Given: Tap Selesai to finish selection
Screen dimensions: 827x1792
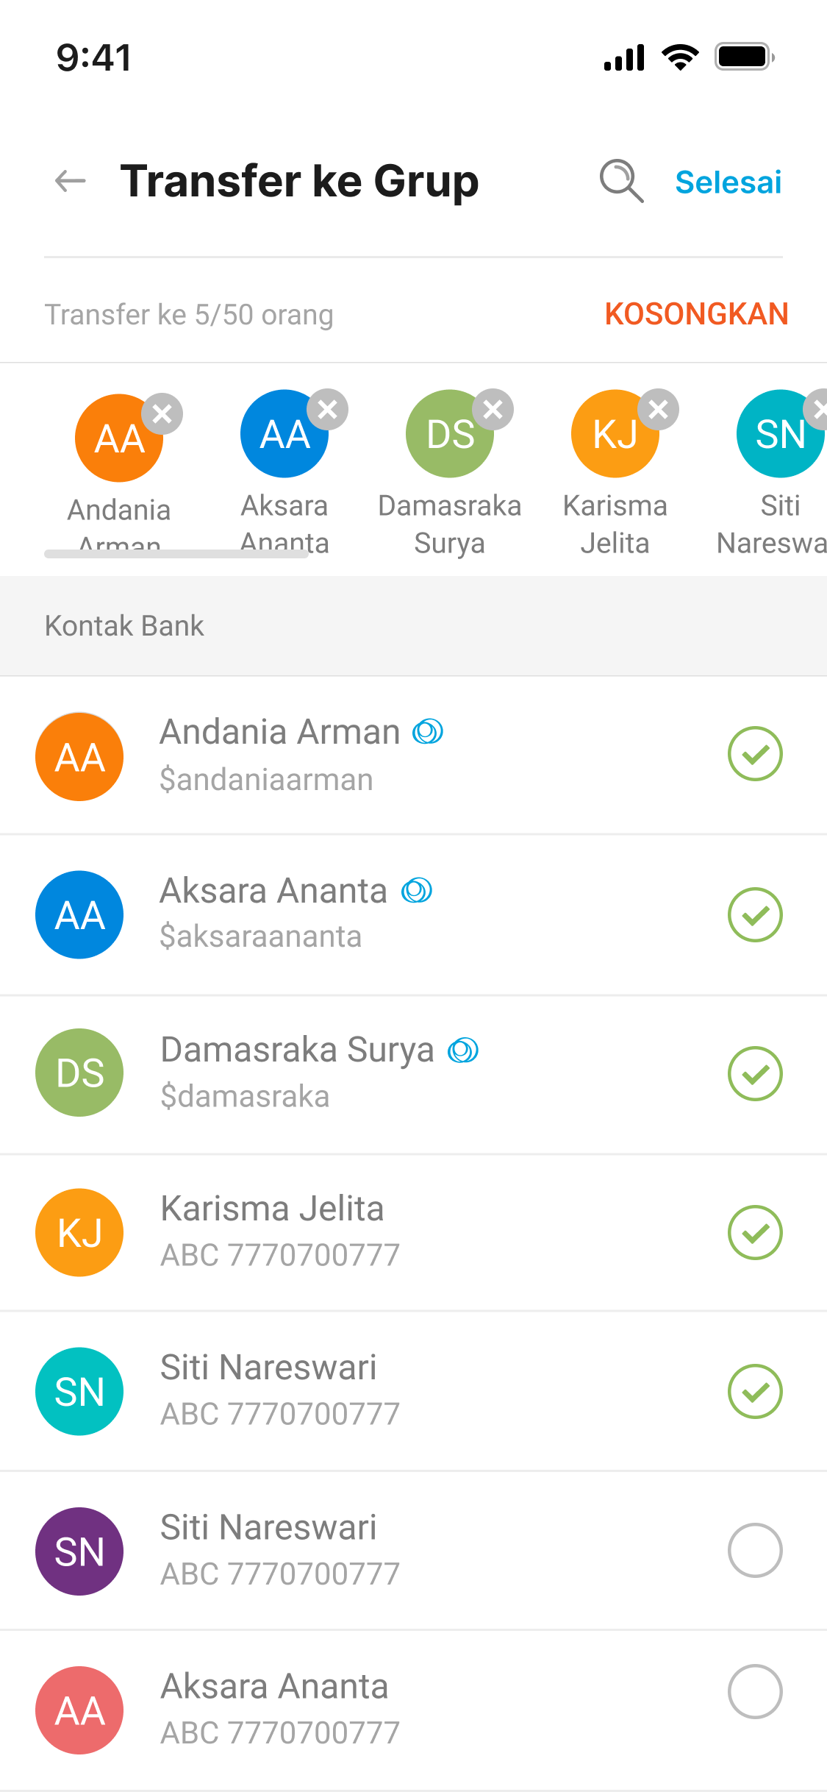Looking at the screenshot, I should point(728,182).
